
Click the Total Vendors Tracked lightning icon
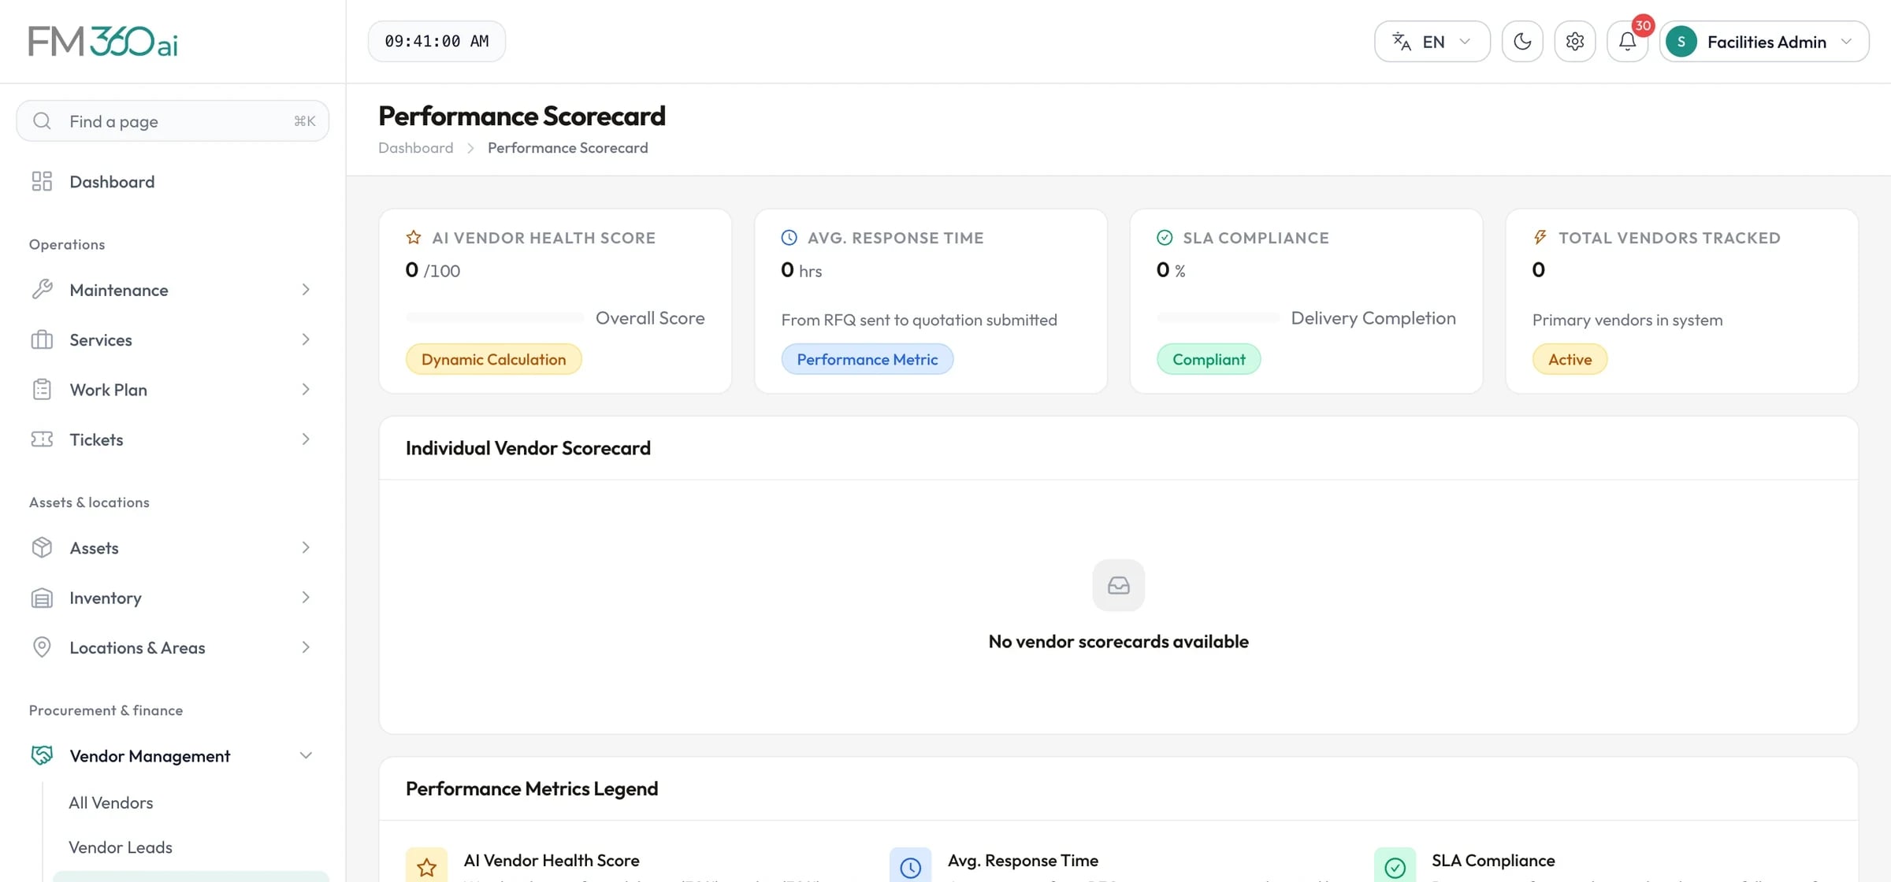point(1540,237)
